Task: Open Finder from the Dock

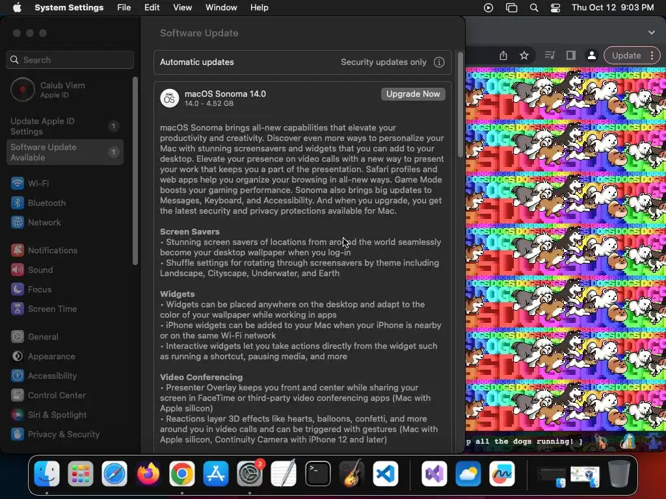Action: (47, 474)
